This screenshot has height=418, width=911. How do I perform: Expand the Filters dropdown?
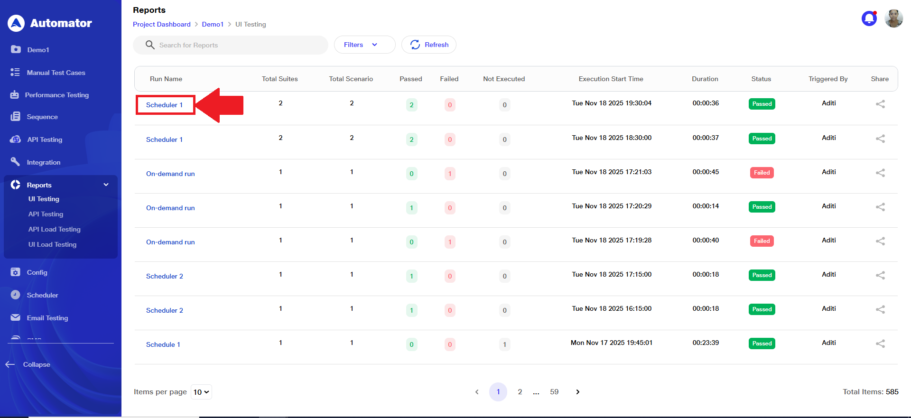click(x=364, y=45)
